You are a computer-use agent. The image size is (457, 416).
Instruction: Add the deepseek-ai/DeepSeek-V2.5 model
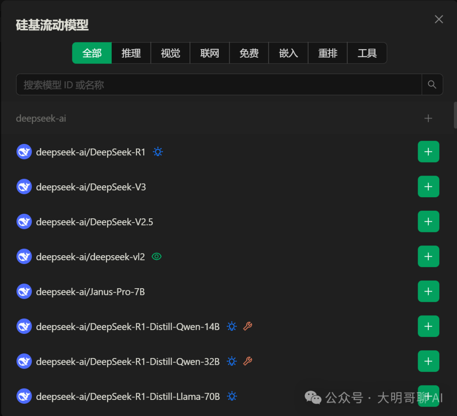pos(428,222)
